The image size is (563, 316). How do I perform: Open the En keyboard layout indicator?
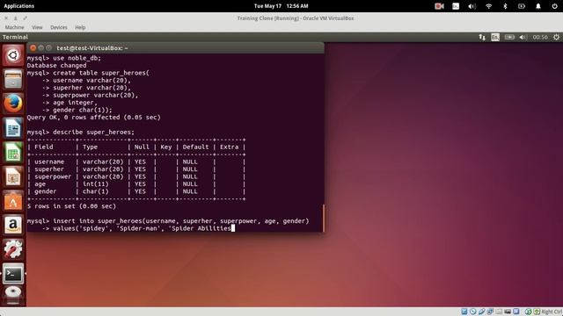pos(495,37)
